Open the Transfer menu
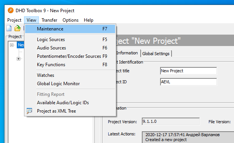The image size is (234, 143). tap(50, 20)
